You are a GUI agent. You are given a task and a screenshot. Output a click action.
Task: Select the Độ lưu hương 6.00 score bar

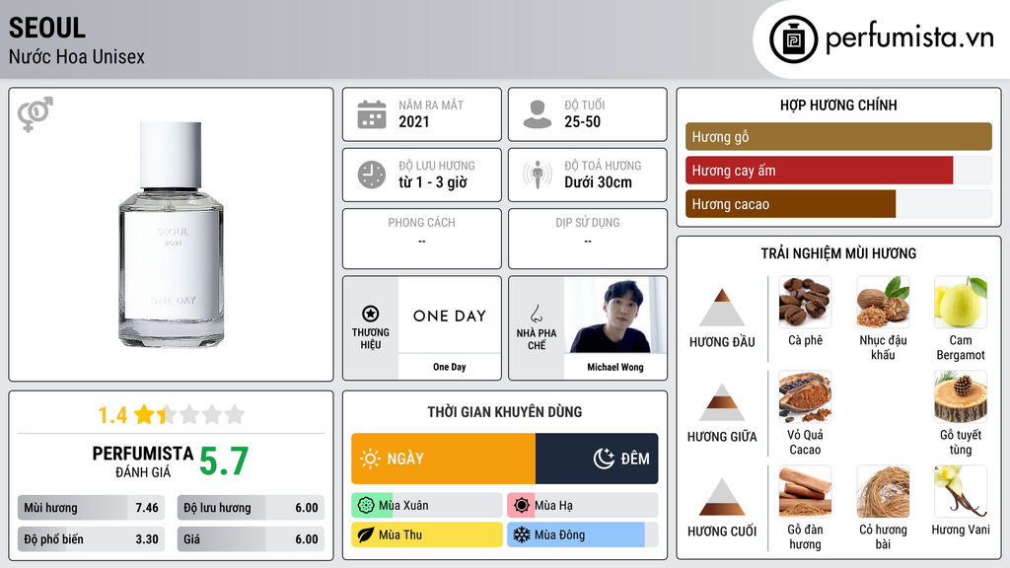(x=251, y=508)
